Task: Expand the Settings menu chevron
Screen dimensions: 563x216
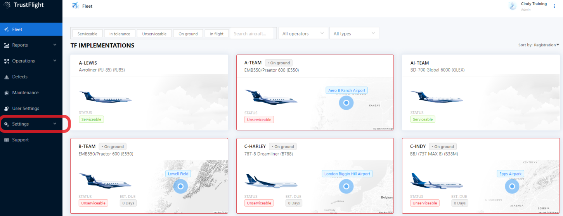Action: tap(55, 124)
